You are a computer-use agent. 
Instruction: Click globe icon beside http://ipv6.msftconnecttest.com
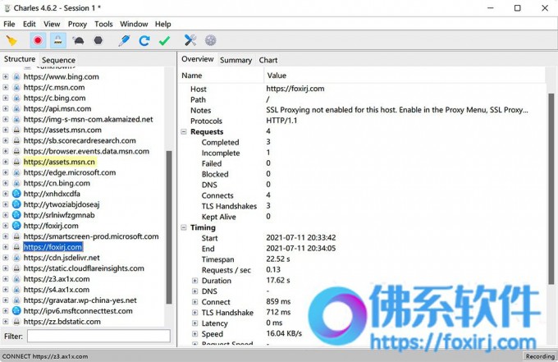click(16, 310)
